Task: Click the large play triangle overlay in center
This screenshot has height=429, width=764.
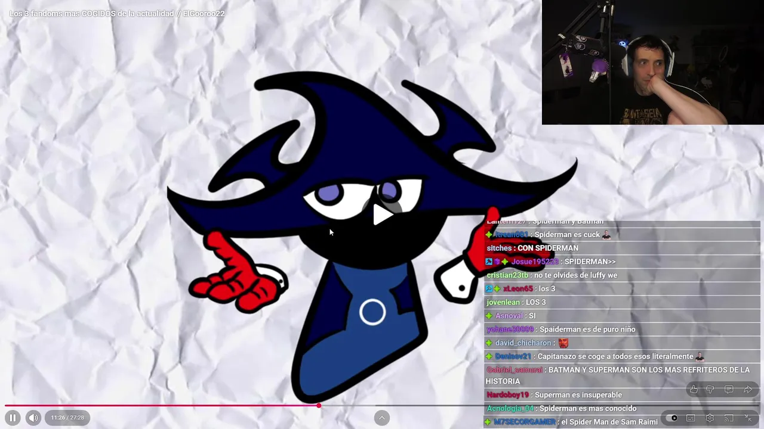Action: click(382, 214)
